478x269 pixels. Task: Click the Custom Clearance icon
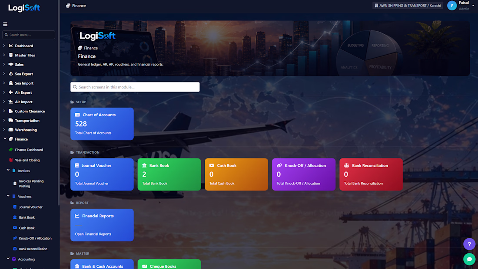(11, 111)
